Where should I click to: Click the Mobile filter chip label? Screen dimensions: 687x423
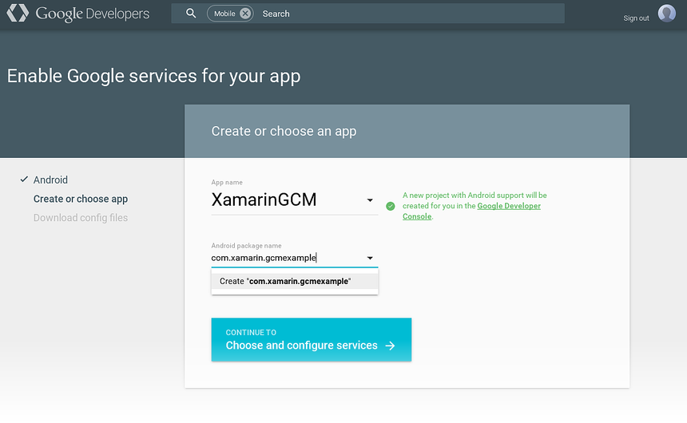click(224, 14)
